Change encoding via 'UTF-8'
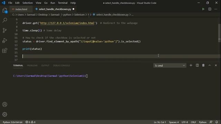This screenshot has height=124, width=221. 185,122
